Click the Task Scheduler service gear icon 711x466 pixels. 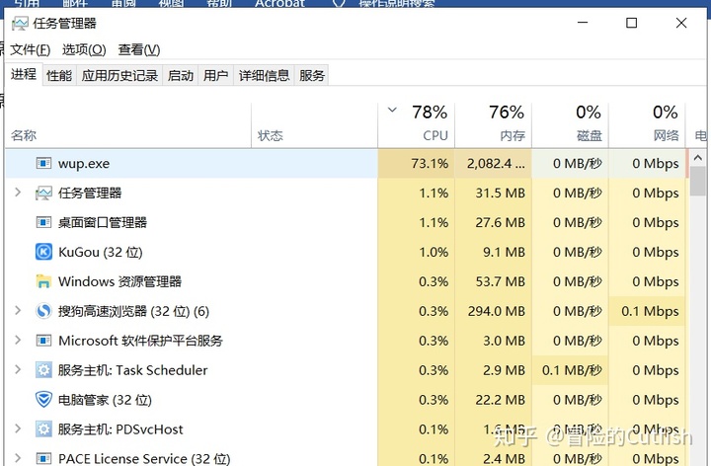pos(43,370)
